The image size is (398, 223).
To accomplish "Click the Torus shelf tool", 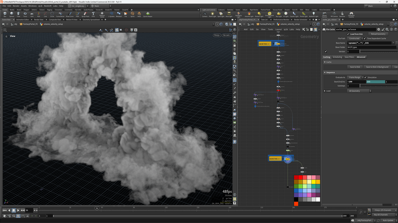I will pyautogui.click(x=25, y=14).
